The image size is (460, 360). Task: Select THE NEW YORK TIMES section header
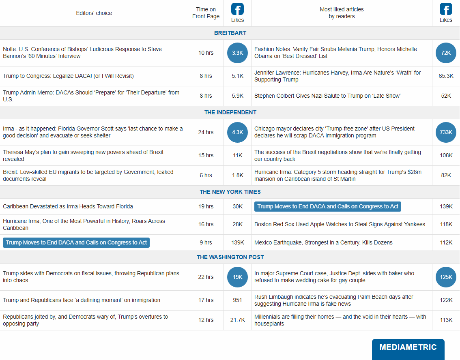[230, 192]
